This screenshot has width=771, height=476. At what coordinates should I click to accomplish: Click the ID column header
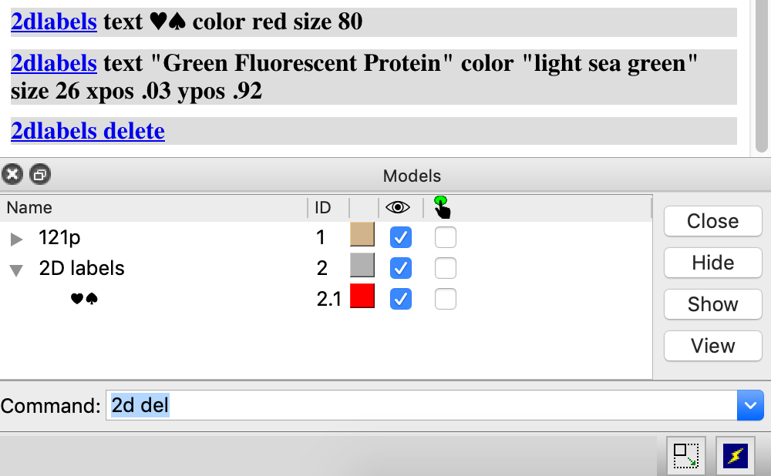click(322, 207)
